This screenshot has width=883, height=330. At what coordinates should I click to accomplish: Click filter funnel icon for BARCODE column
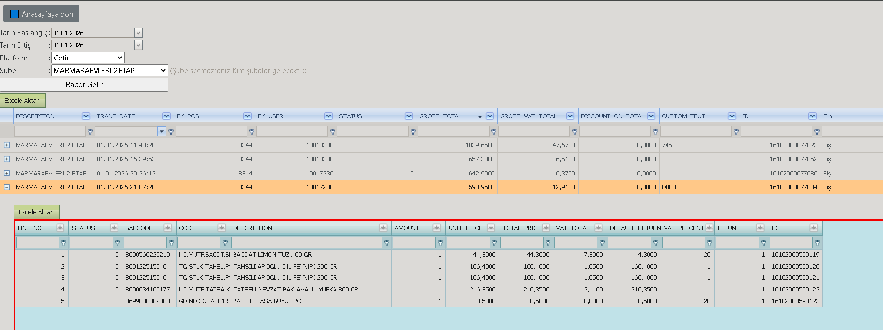pos(171,243)
